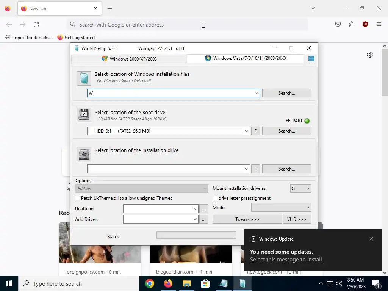This screenshot has height=291, width=388.
Task: Open the network tray icon
Action: pyautogui.click(x=330, y=283)
